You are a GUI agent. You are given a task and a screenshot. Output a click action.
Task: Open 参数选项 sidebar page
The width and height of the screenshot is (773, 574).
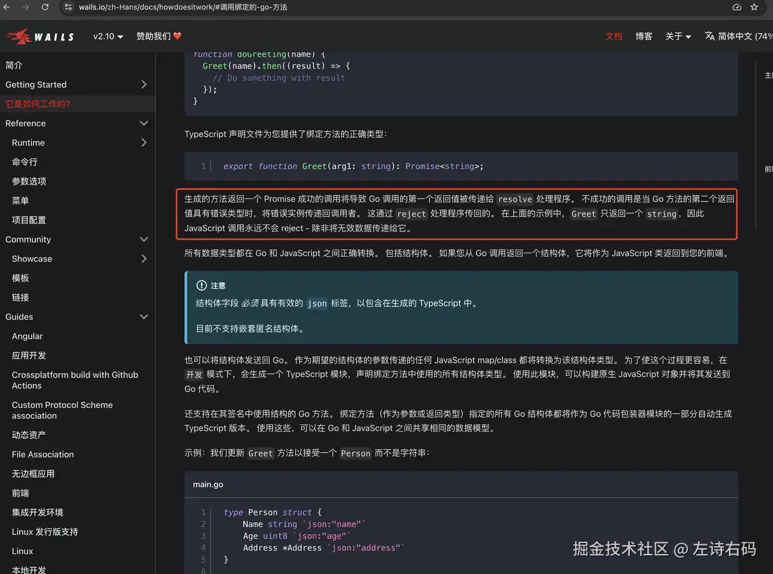tap(29, 181)
